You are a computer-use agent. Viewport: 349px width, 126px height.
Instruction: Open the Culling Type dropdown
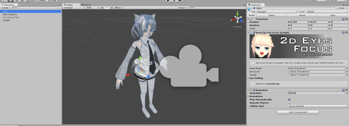[x=318, y=106]
